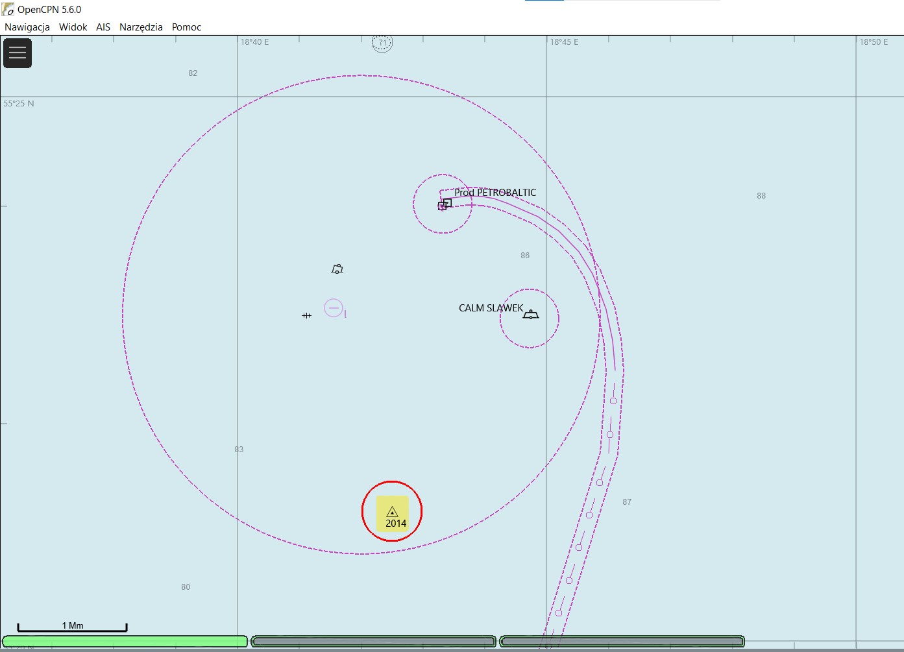The height and width of the screenshot is (652, 904).
Task: Click the 1 Mm scale bar
Action: [x=72, y=627]
